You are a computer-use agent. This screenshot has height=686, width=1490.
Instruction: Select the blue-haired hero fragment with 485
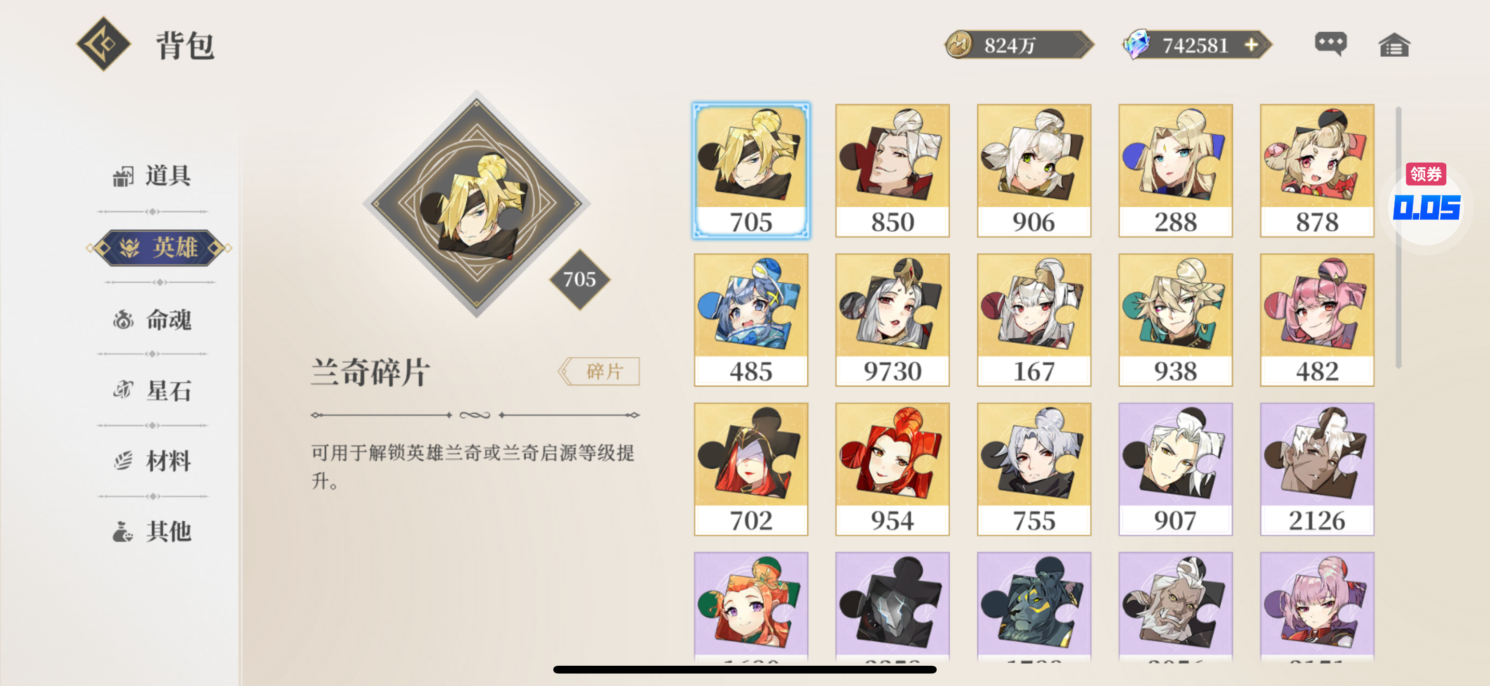click(x=751, y=320)
